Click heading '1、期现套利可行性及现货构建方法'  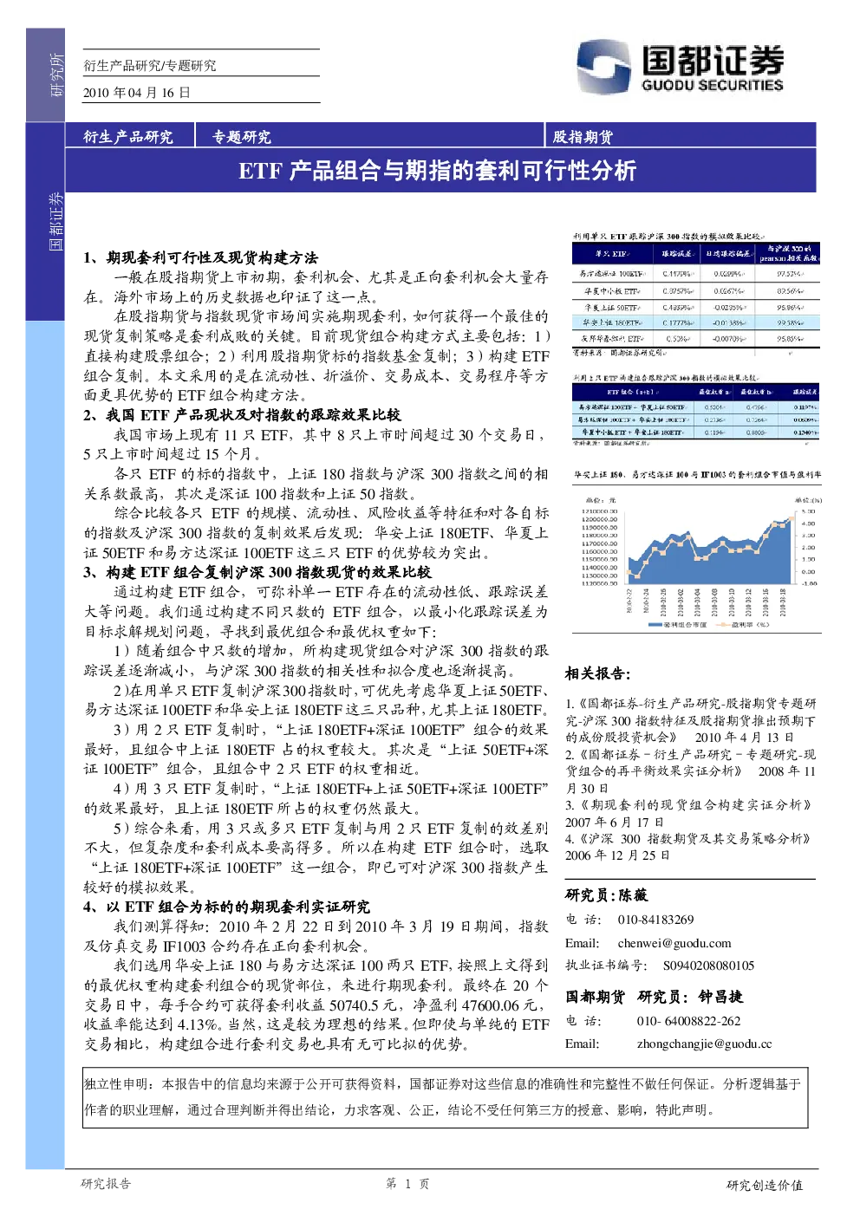coord(201,257)
